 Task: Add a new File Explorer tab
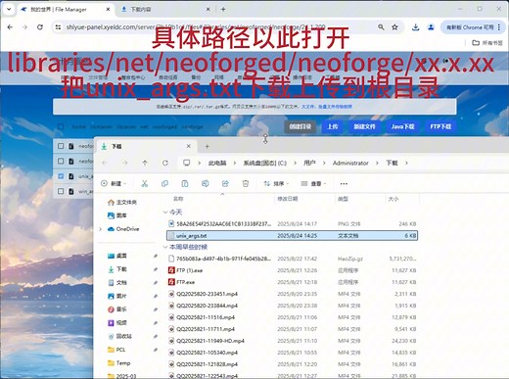(207, 147)
